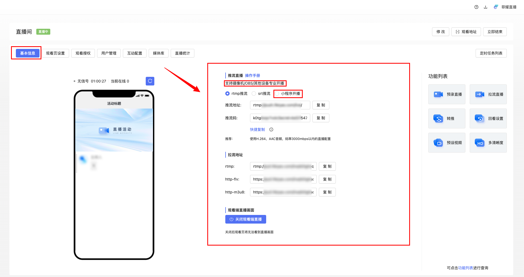Select the srt推流 radio option
Screen dimensions: 524x277
(x=254, y=93)
